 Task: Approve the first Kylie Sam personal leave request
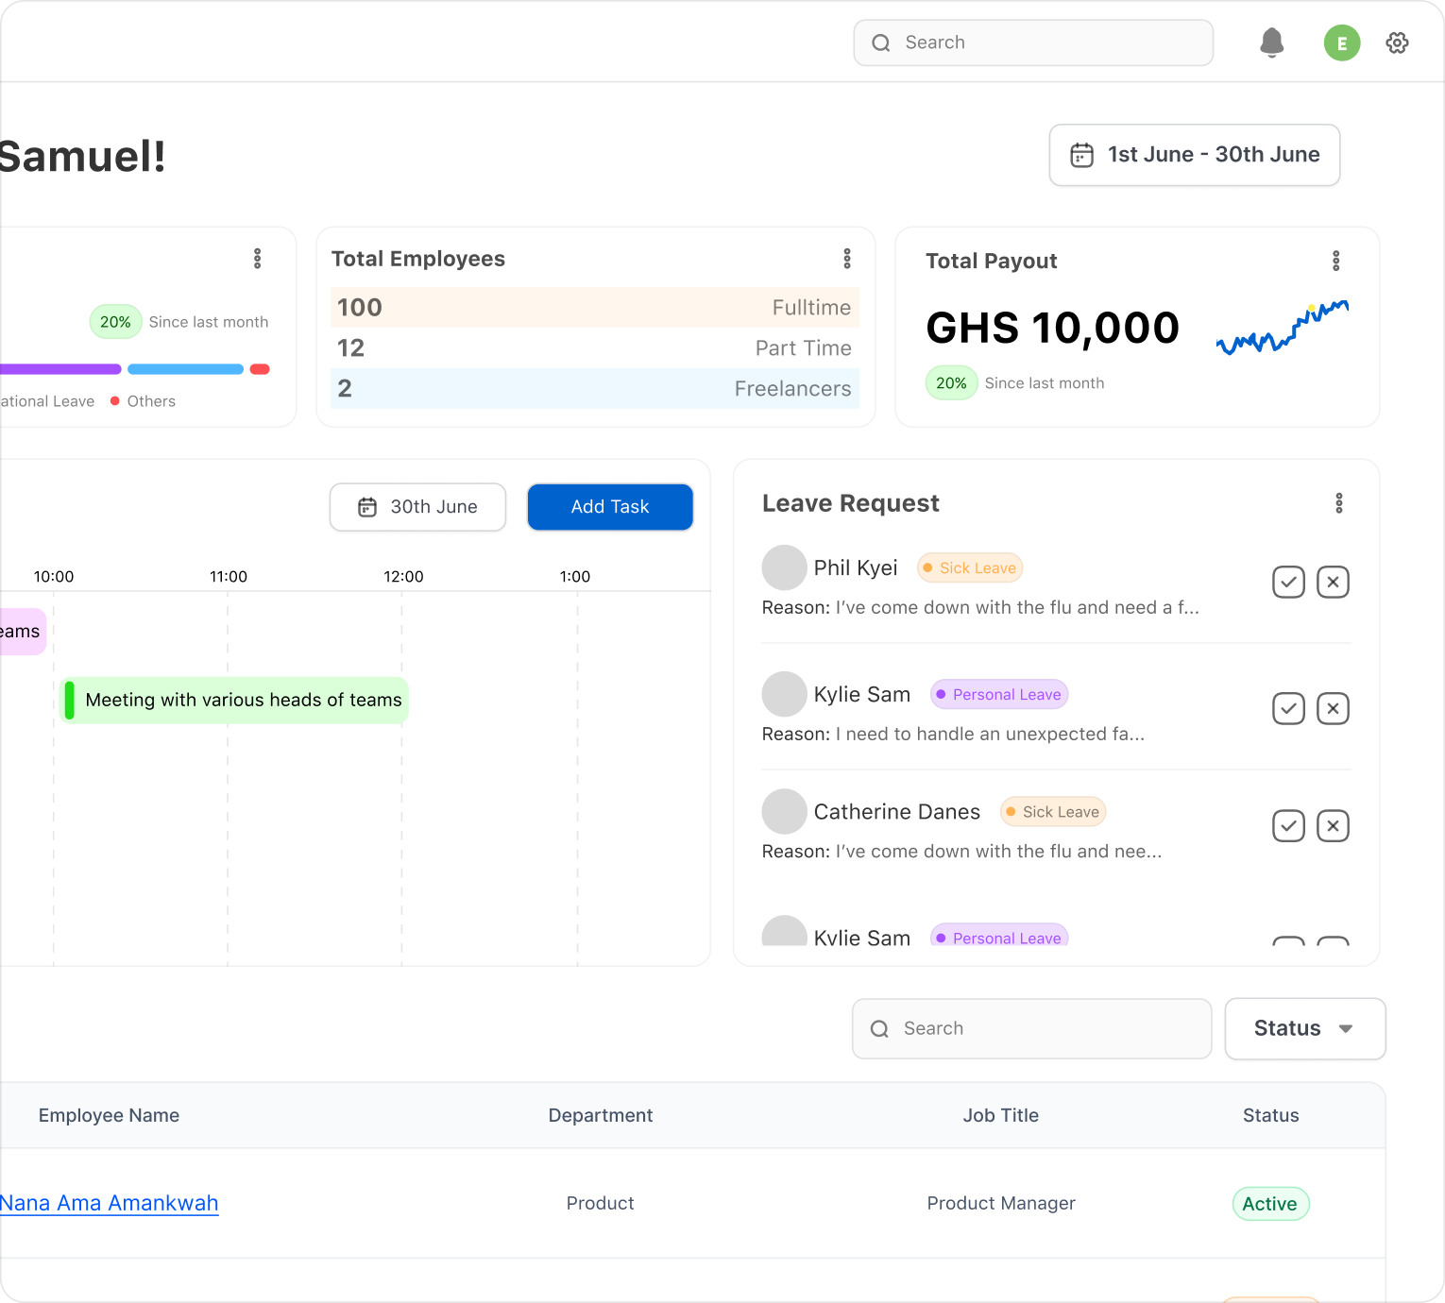coord(1289,709)
